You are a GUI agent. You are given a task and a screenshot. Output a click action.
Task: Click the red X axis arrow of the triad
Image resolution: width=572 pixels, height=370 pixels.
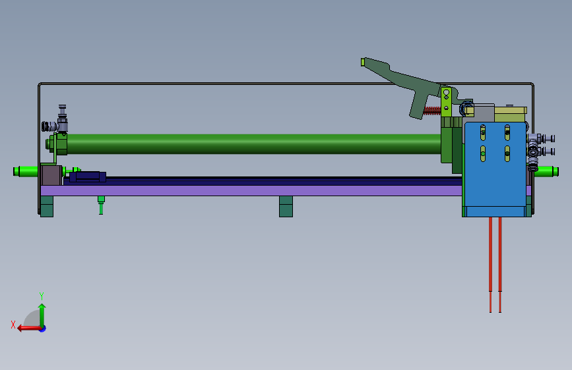pyautogui.click(x=29, y=329)
